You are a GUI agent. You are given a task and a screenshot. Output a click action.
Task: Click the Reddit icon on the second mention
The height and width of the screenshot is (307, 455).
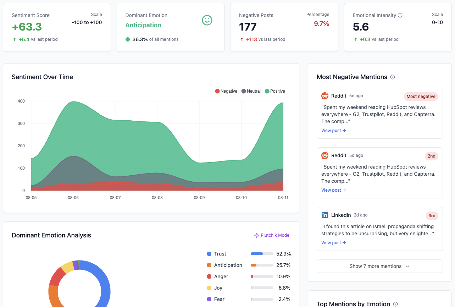click(x=325, y=155)
